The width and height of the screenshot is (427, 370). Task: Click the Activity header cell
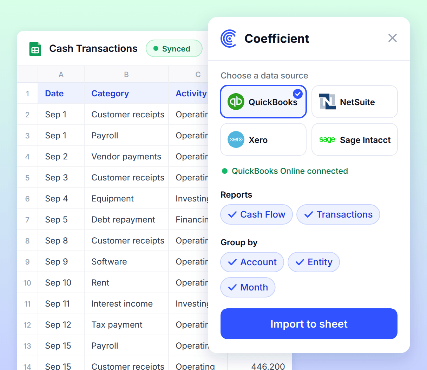(x=189, y=93)
